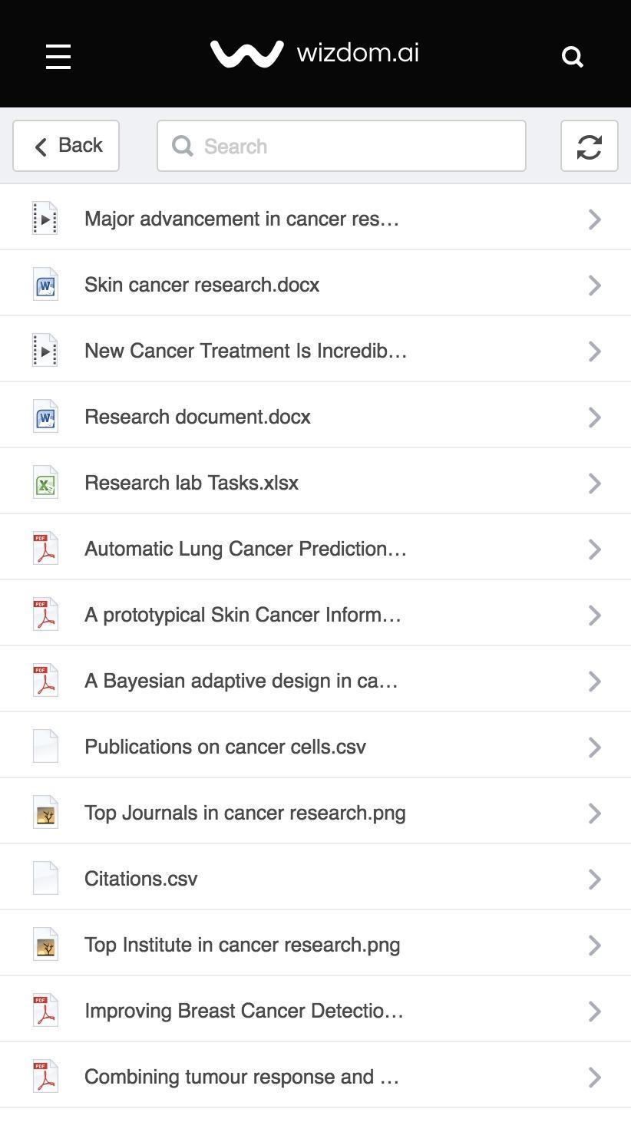Click the PDF icon for Automatic Lung Cancer Prediction

point(45,549)
